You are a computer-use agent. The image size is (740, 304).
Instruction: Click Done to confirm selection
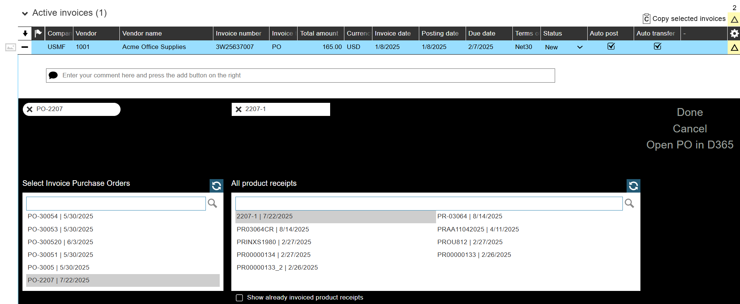(689, 112)
